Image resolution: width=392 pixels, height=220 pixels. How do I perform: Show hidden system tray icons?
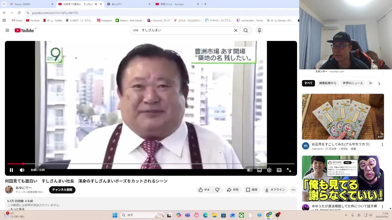(x=346, y=215)
